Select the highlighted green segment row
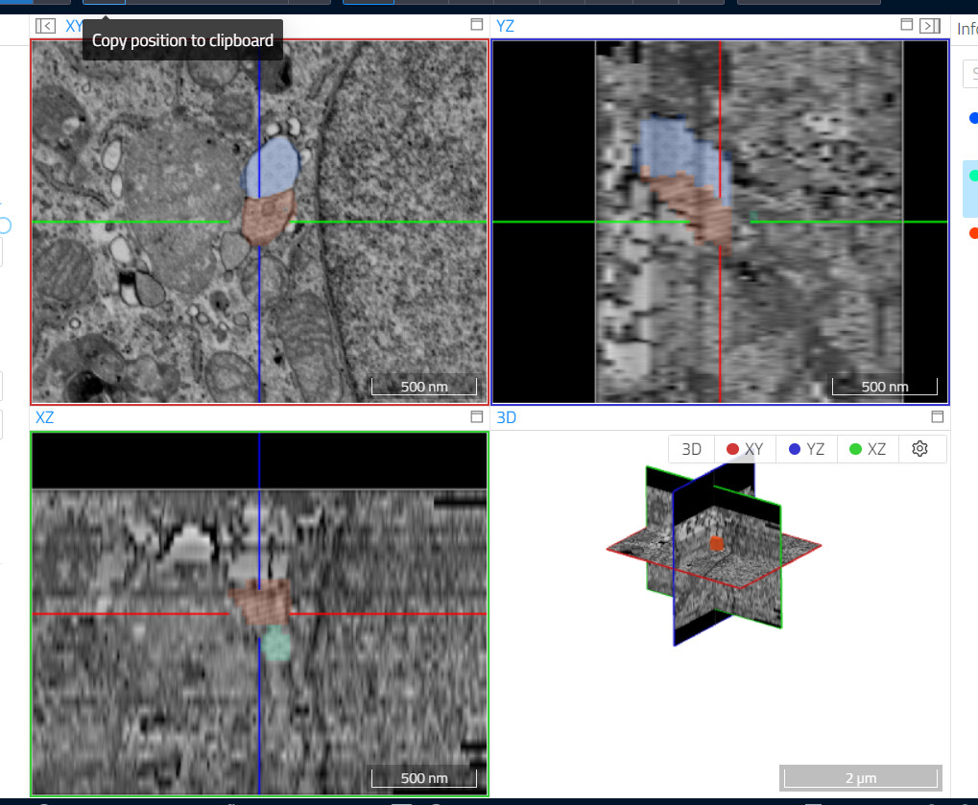 tap(972, 175)
